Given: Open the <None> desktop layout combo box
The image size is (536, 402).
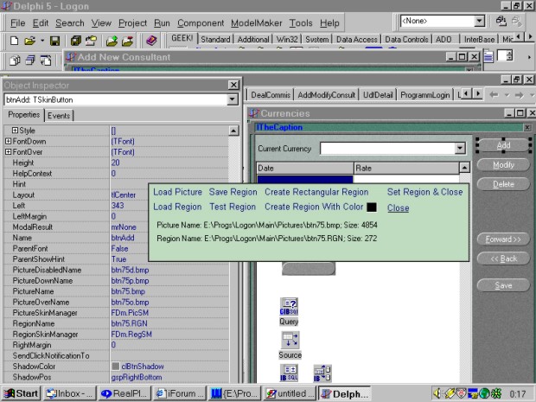Looking at the screenshot, I should click(x=479, y=22).
